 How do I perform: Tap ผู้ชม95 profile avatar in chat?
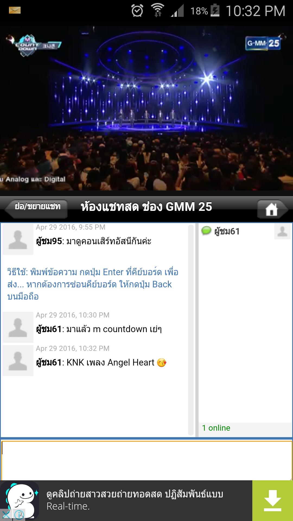point(18,239)
